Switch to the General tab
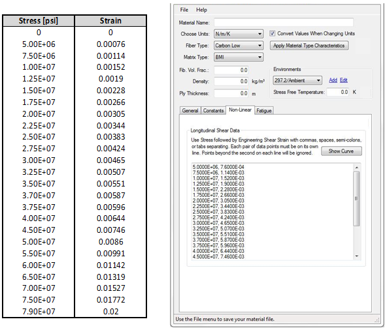The height and width of the screenshot is (330, 385). pyautogui.click(x=190, y=110)
